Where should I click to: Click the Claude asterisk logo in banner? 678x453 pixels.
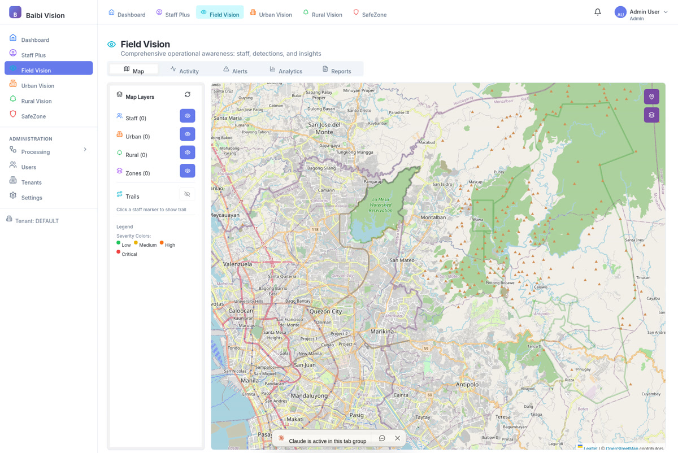pyautogui.click(x=281, y=438)
